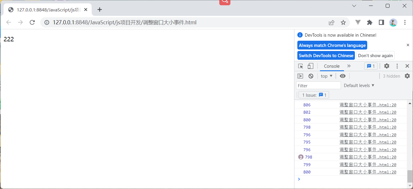Screen dimensions: 413x189
Task: Expand more DevTools panels with the chevron
Action: click(349, 66)
